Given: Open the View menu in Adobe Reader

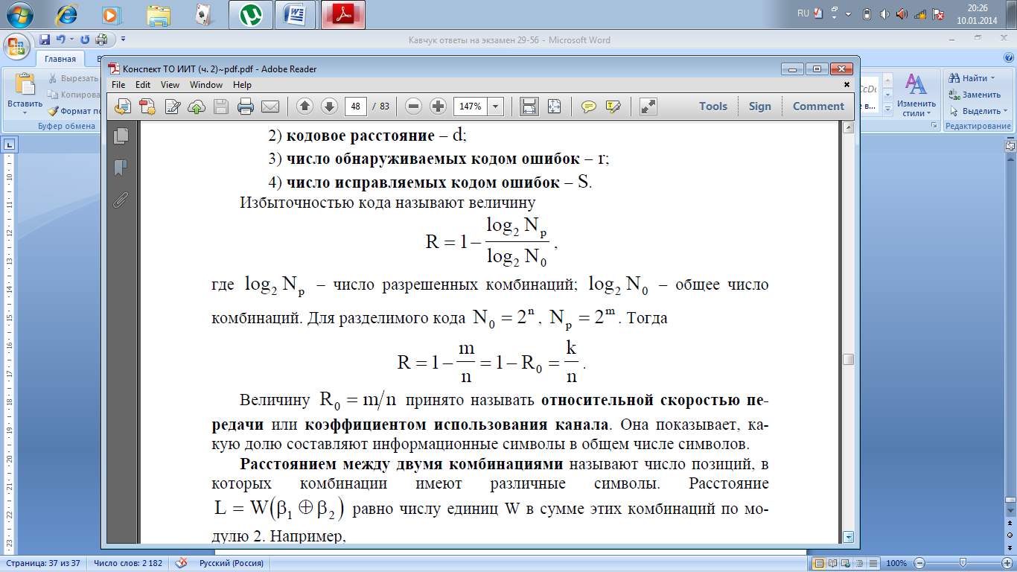Looking at the screenshot, I should click(170, 85).
